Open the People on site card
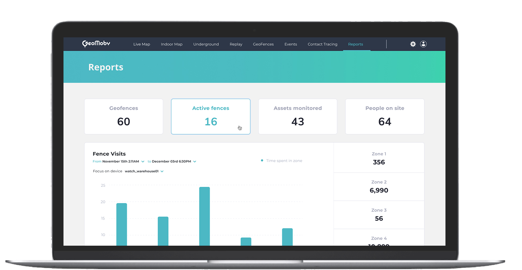The image size is (522, 270). click(x=384, y=116)
